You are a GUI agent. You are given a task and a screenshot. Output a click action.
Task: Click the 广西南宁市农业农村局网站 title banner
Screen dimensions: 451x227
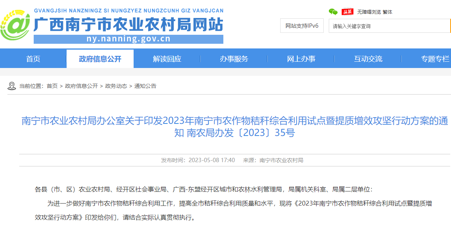point(129,24)
